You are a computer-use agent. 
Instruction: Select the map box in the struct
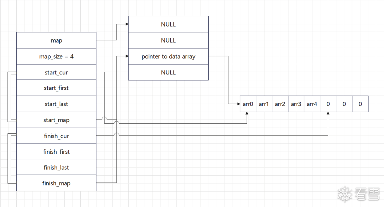[56, 40]
